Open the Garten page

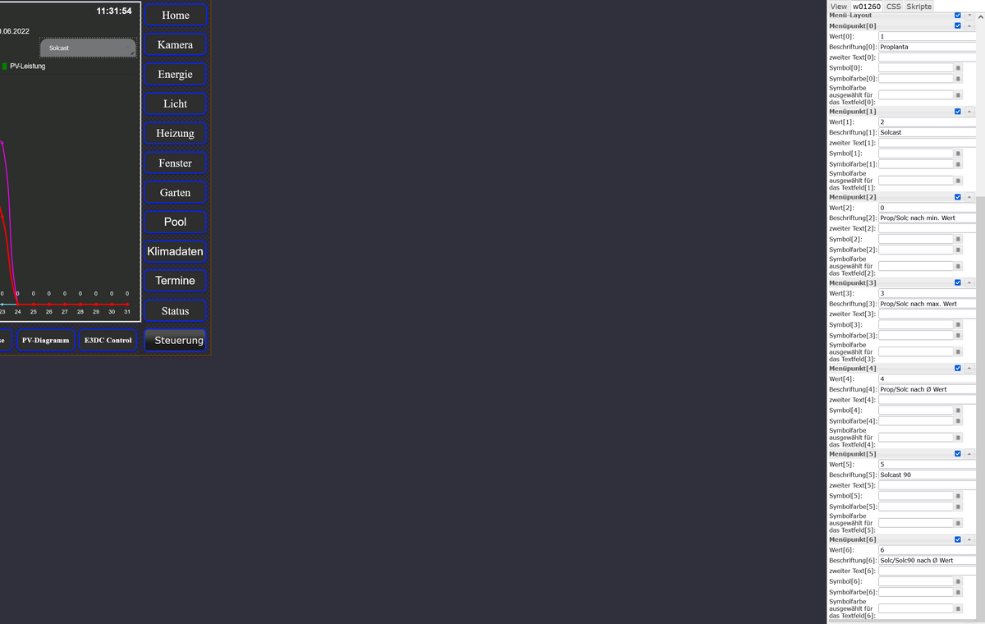point(176,192)
